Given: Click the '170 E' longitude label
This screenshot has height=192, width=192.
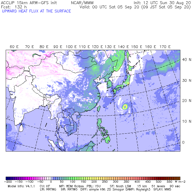Looking at the screenshot, I should tap(165, 47).
